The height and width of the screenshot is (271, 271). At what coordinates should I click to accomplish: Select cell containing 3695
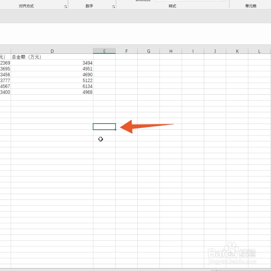tap(5, 68)
